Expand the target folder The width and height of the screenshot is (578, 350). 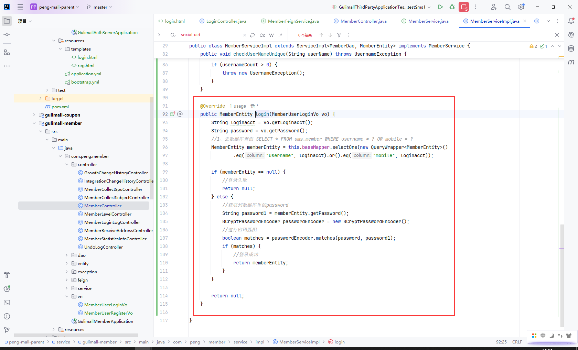pos(41,98)
